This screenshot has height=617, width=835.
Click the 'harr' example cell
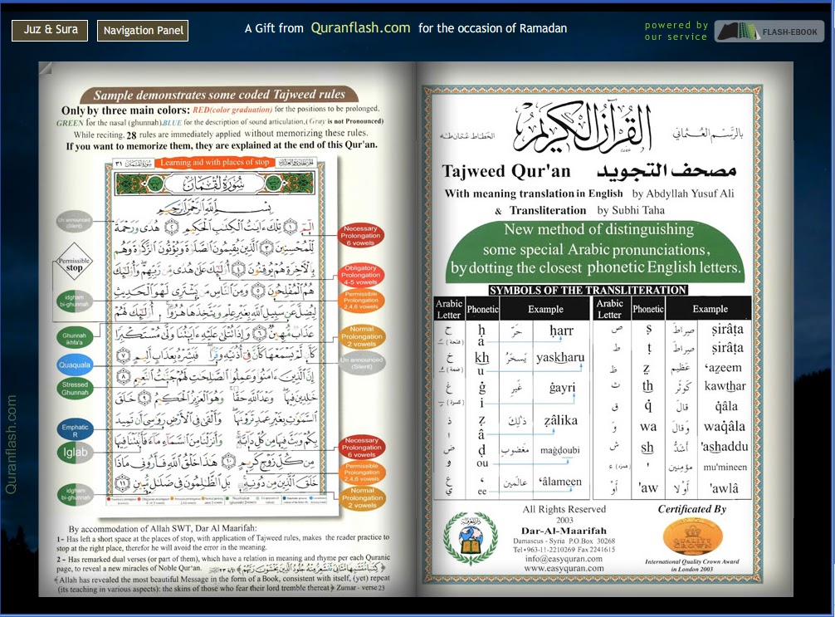pos(561,331)
